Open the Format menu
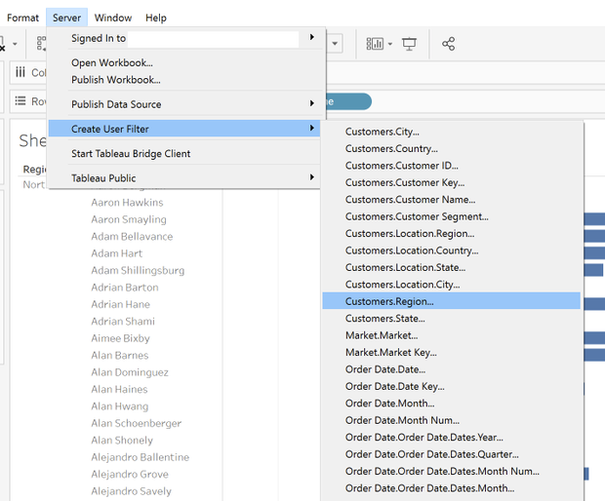The image size is (605, 501). click(x=23, y=18)
